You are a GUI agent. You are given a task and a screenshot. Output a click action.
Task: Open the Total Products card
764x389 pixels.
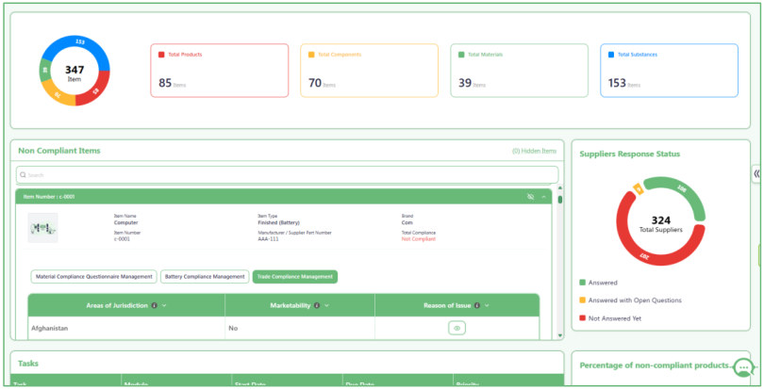point(219,71)
